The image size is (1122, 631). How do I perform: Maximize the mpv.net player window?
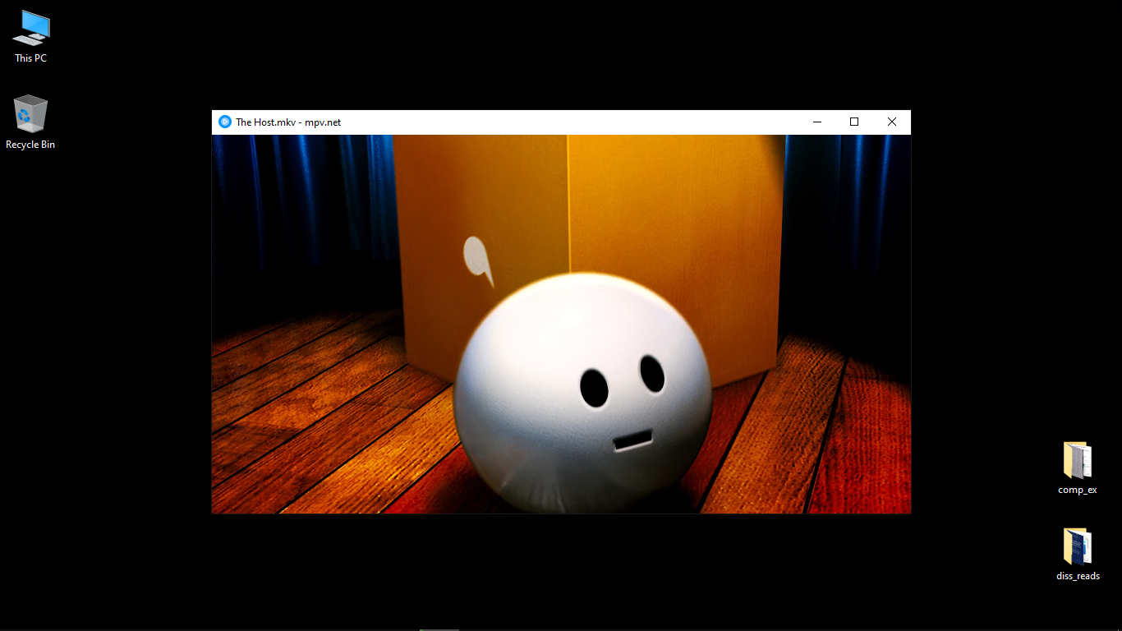(853, 121)
